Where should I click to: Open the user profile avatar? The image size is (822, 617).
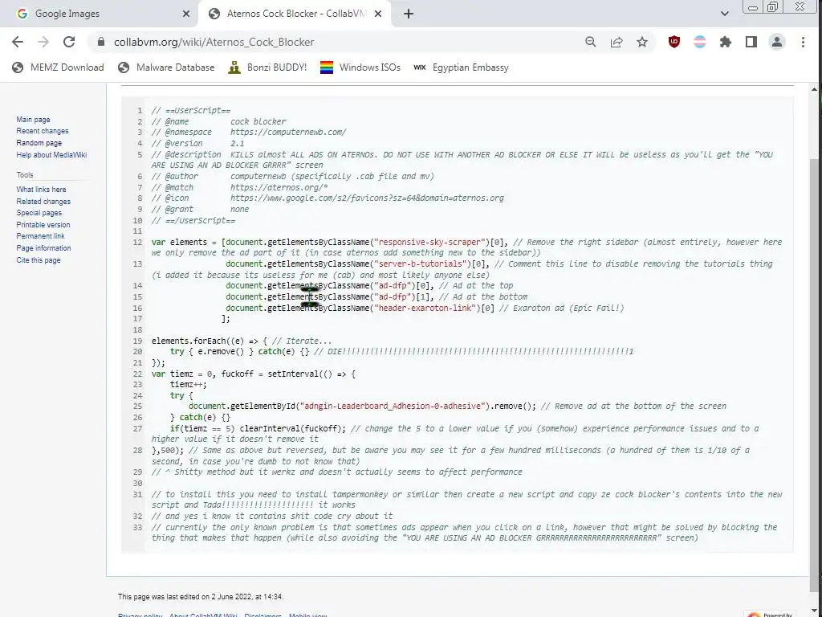pyautogui.click(x=777, y=42)
